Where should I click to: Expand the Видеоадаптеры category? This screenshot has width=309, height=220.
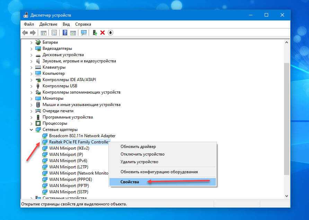tap(32, 49)
